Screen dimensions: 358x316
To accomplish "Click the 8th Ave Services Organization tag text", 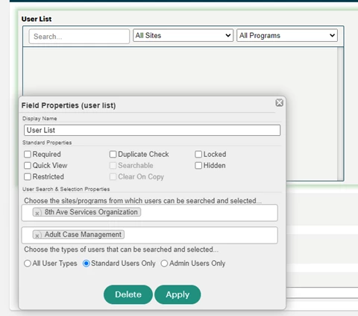I will coord(91,212).
